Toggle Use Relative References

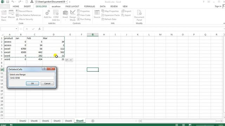click(28, 15)
